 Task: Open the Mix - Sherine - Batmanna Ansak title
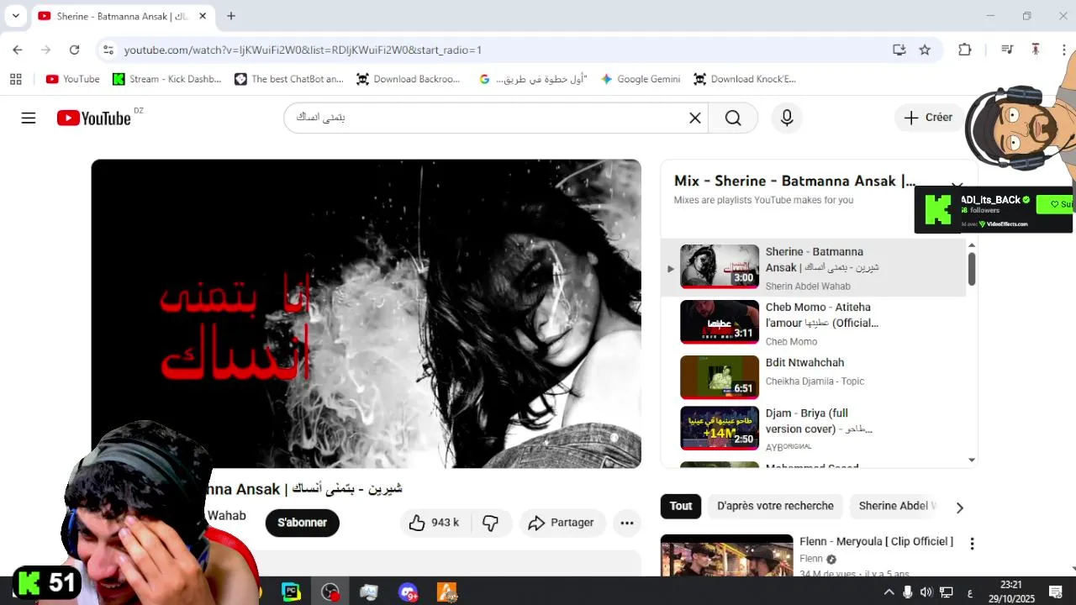[794, 181]
